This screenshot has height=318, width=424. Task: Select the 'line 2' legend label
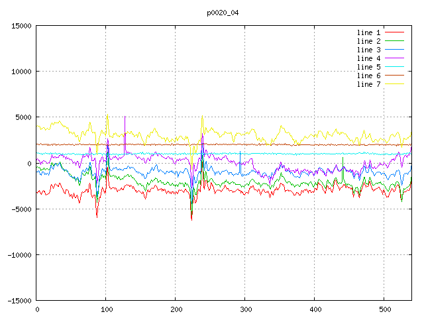coord(368,41)
